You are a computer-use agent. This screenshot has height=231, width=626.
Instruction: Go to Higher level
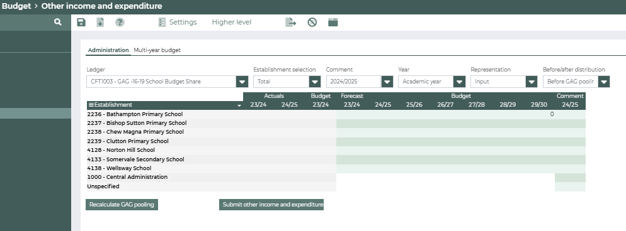[x=232, y=22]
